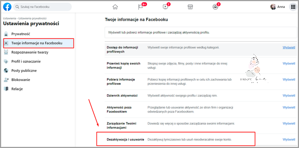
Task: Click the Anna profile name
Action: point(281,7)
